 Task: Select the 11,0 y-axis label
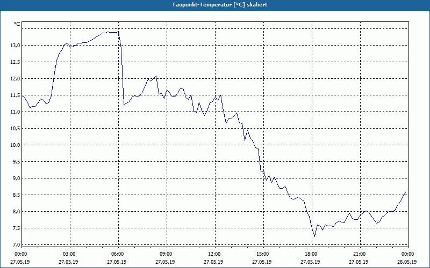[x=15, y=112]
